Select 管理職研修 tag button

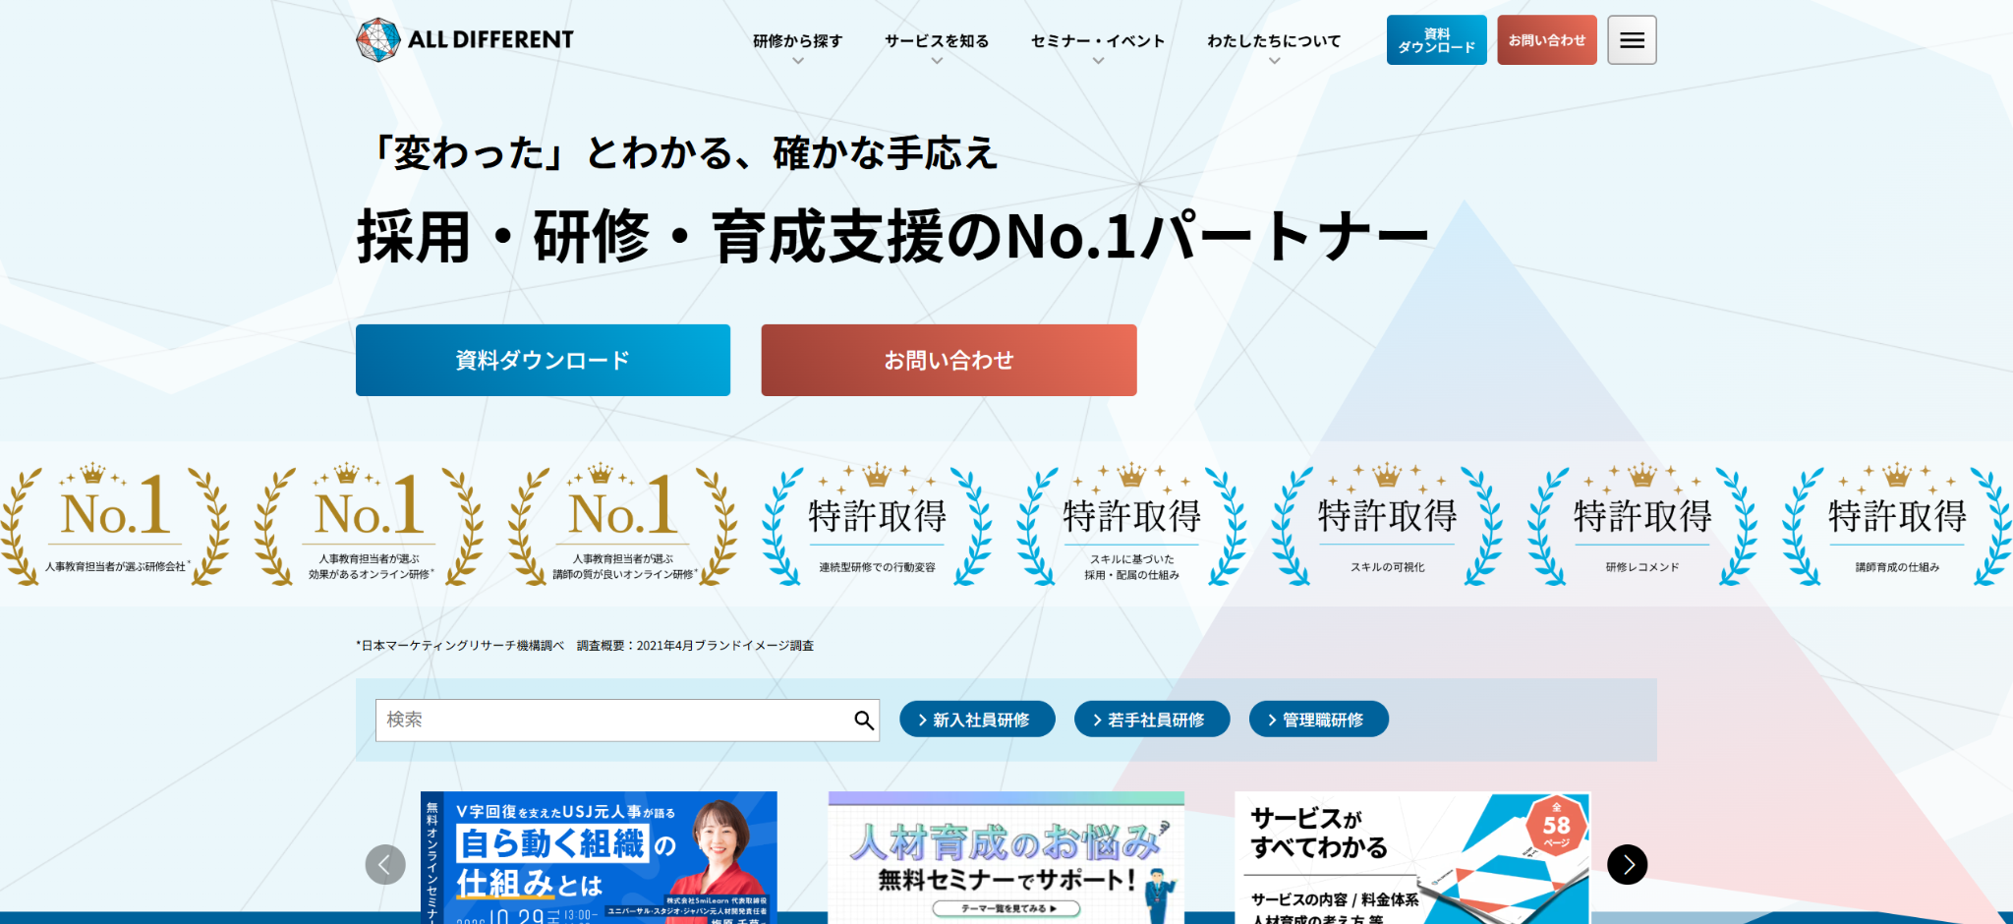tap(1319, 720)
